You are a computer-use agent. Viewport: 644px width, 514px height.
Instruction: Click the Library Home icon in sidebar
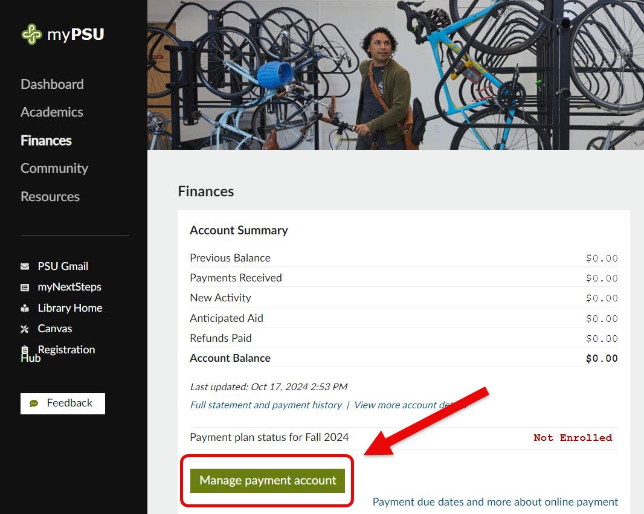(24, 307)
